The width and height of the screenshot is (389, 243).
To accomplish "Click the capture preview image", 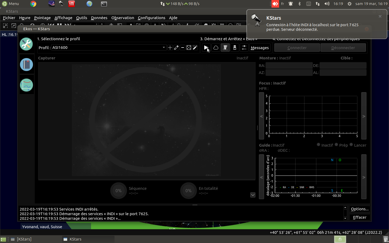I will (146, 120).
